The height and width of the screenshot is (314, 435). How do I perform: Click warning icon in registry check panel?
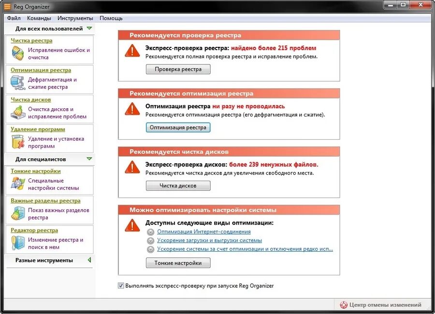[132, 51]
